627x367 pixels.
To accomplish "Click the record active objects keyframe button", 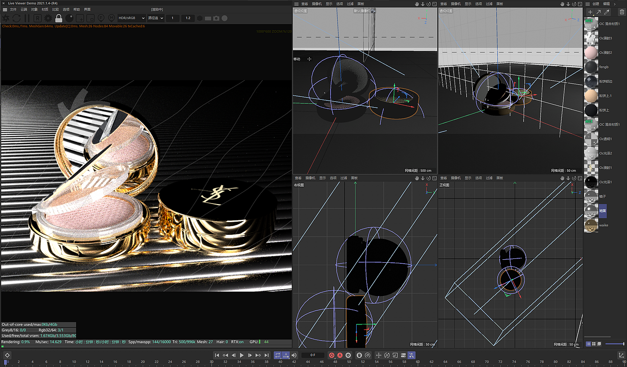I will (x=332, y=355).
